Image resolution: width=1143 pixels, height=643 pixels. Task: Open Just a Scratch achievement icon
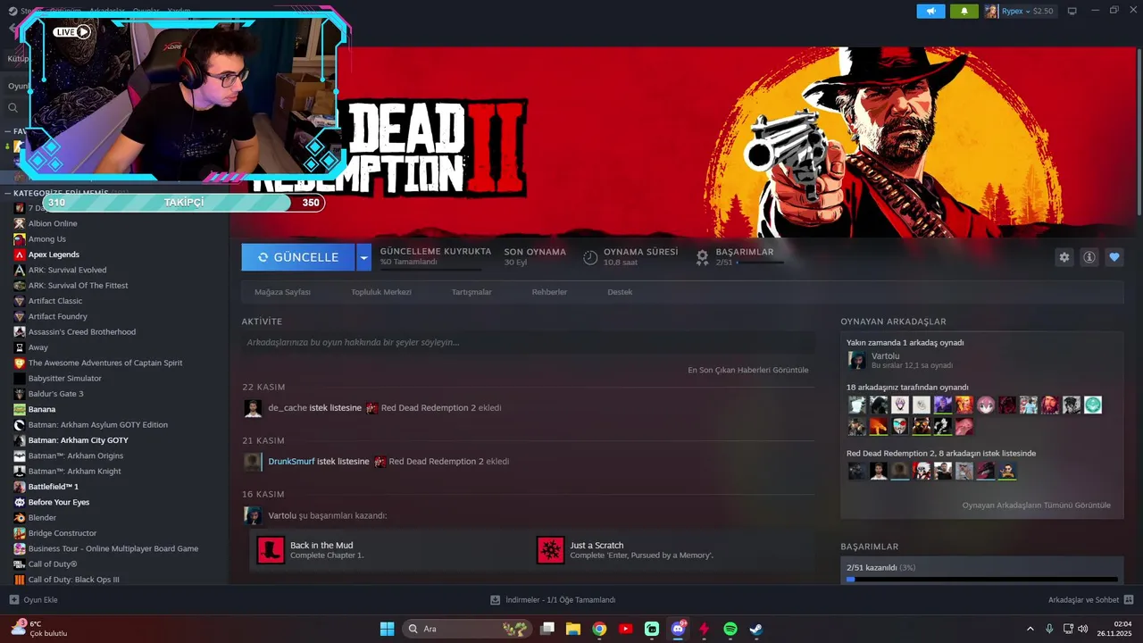(551, 549)
